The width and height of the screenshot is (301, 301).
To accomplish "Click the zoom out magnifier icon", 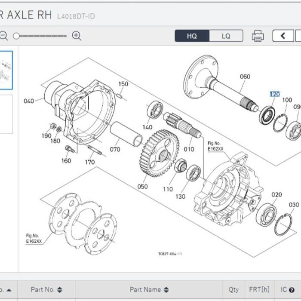I will [3, 36].
